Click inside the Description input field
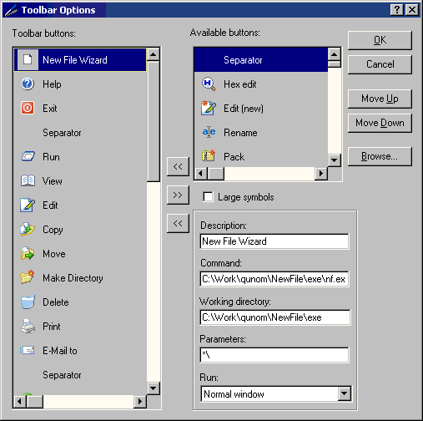The image size is (423, 421). [274, 241]
